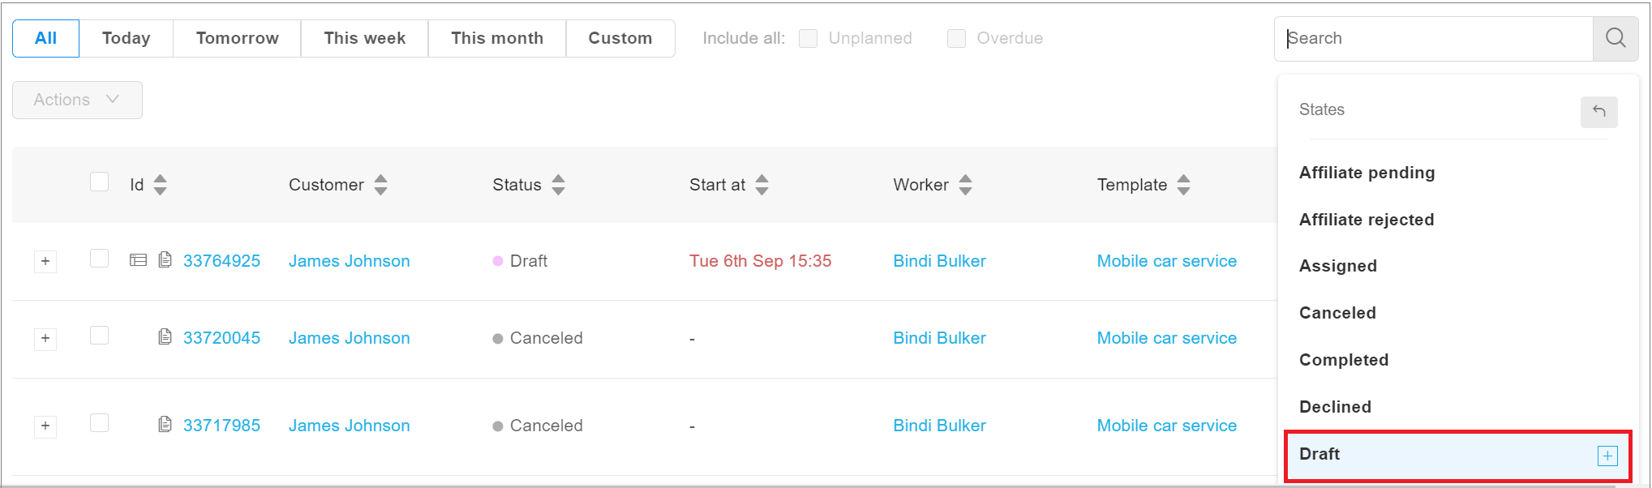Open the search magnifier icon
Image resolution: width=1652 pixels, height=488 pixels.
coord(1615,38)
